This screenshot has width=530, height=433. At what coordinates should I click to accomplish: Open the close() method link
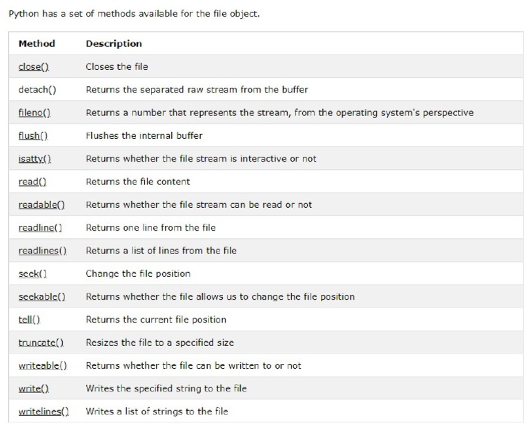pyautogui.click(x=34, y=67)
